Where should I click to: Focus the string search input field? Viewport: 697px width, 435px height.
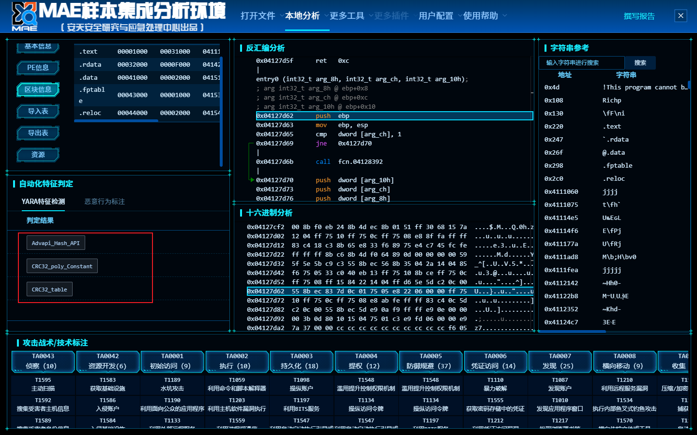[x=582, y=63]
